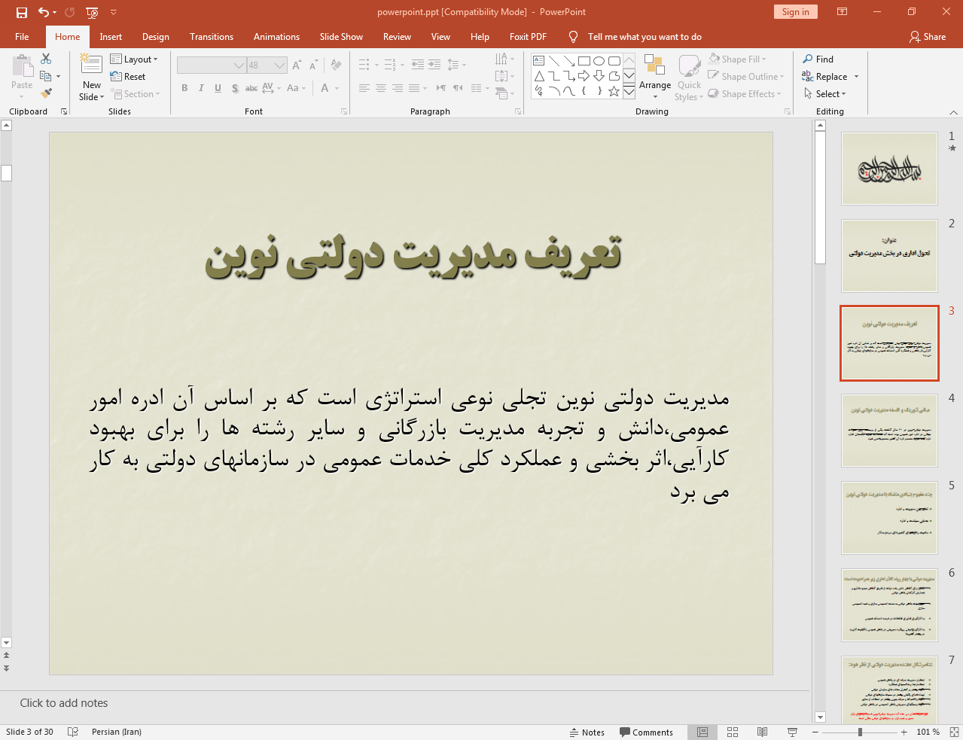The height and width of the screenshot is (740, 963).
Task: Click the Increase Font Size icon
Action: pos(297,65)
